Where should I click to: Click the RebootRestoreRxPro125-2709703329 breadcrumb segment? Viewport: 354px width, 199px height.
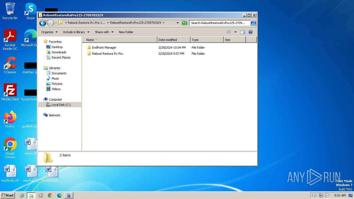[136, 23]
